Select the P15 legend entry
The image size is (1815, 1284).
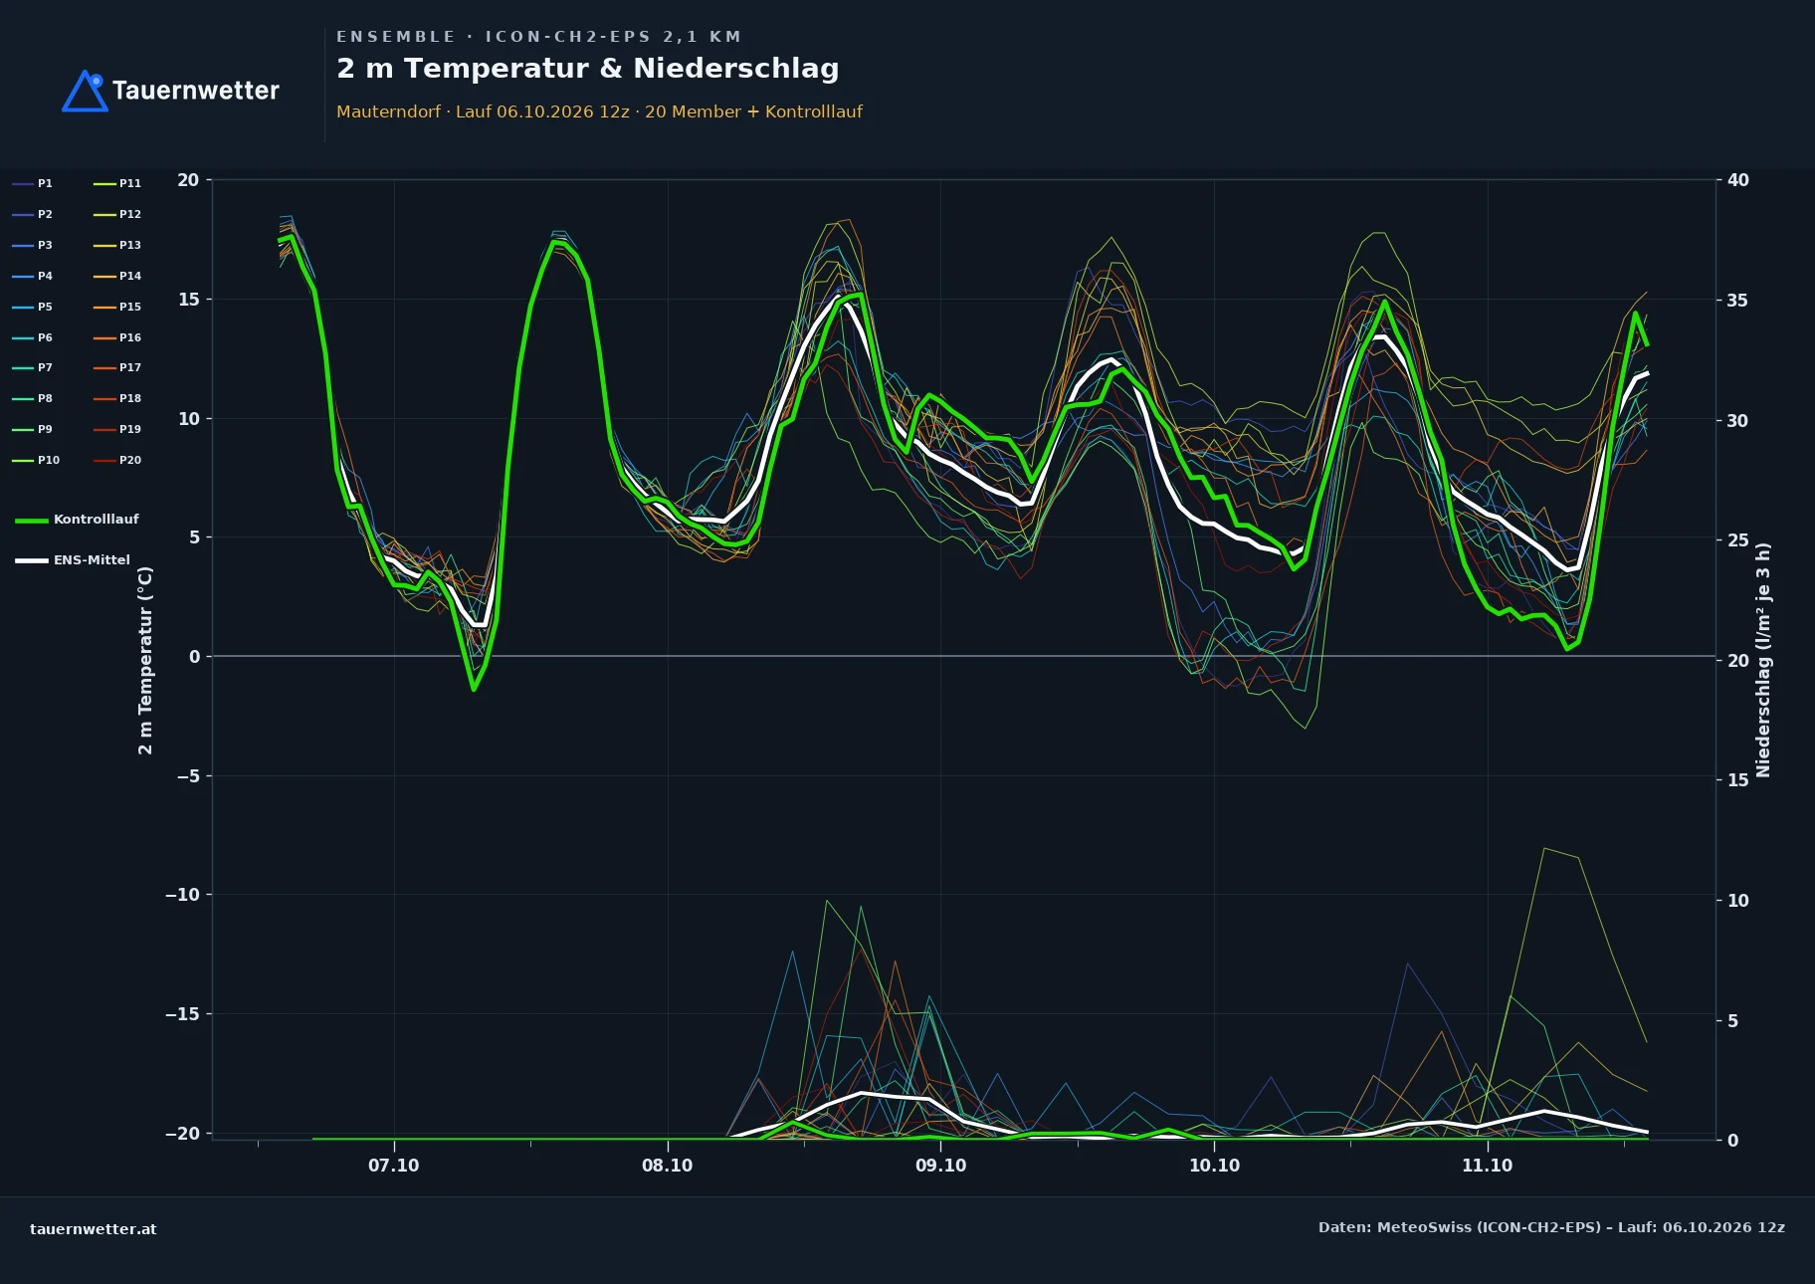(117, 307)
